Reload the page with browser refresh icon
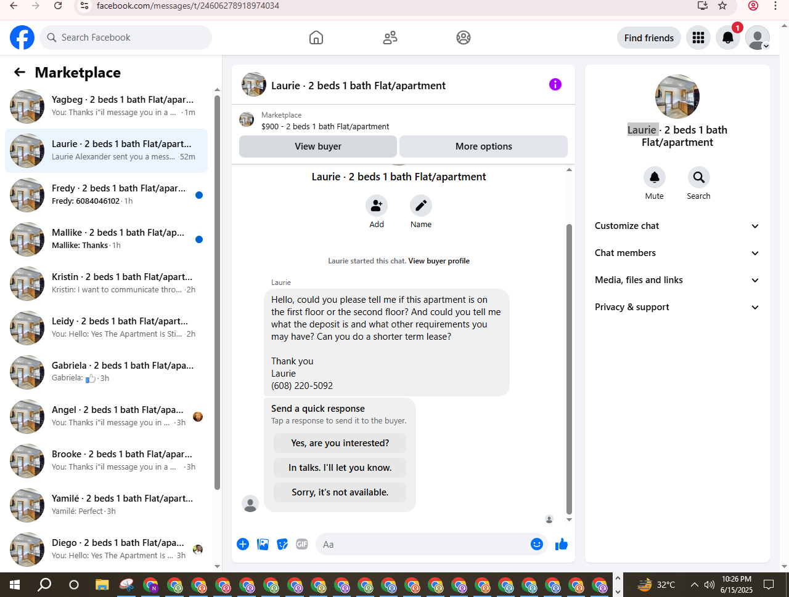 click(x=58, y=6)
